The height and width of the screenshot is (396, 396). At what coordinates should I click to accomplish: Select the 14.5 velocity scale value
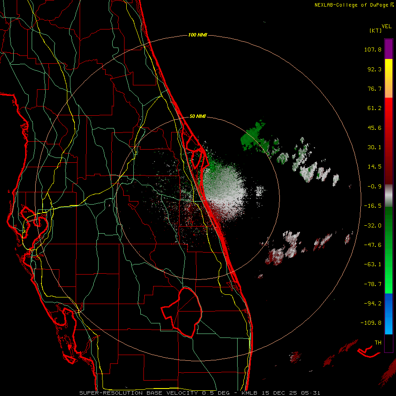click(374, 167)
